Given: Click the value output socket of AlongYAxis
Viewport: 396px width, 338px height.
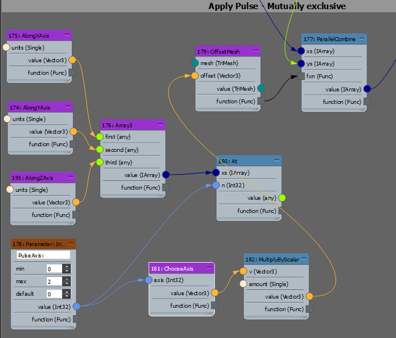Looking at the screenshot, I should [x=74, y=131].
